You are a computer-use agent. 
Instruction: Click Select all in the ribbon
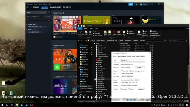pos(153,31)
